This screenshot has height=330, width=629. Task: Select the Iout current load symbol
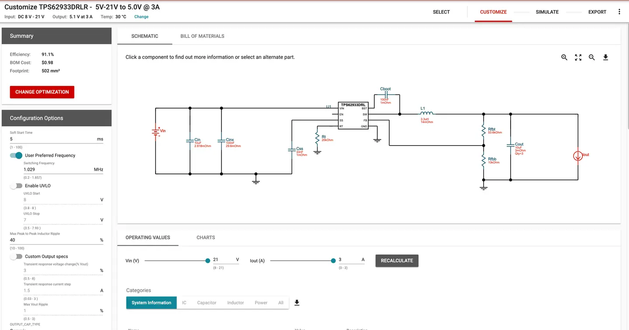578,156
